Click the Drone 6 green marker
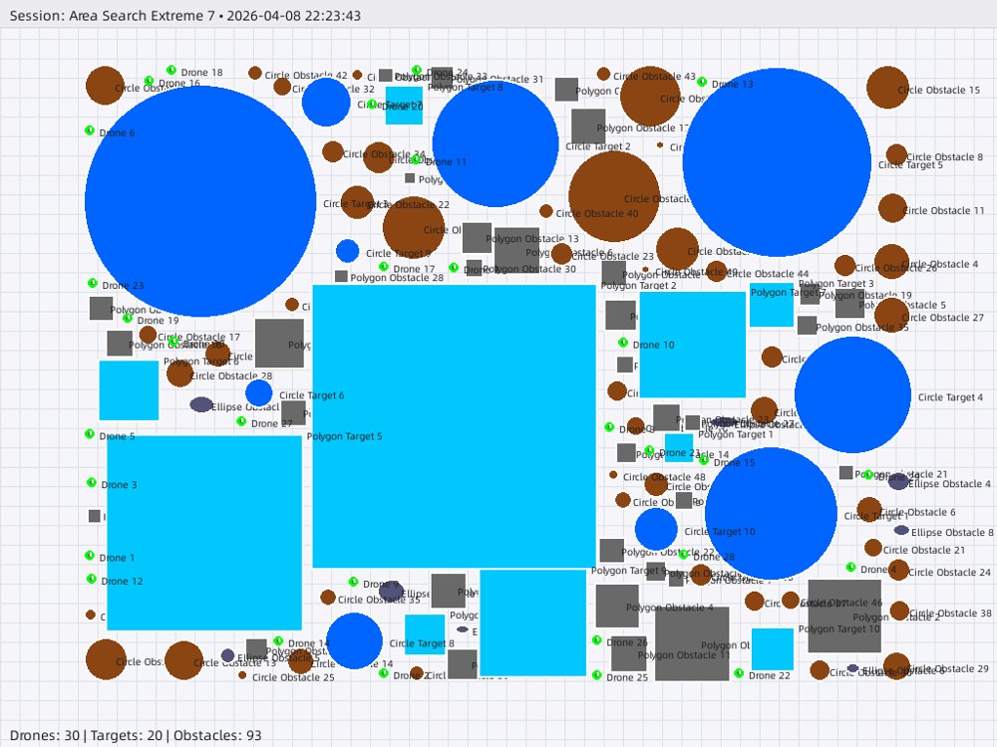The height and width of the screenshot is (747, 997). (x=90, y=130)
